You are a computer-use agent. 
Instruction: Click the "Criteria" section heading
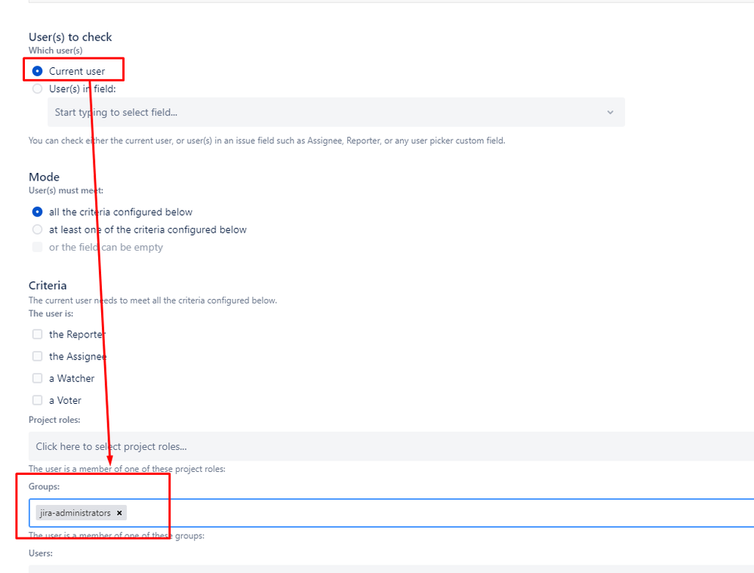pos(48,285)
